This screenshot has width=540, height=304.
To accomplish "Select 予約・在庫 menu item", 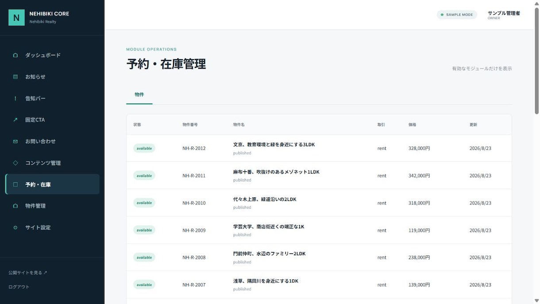I will pyautogui.click(x=52, y=185).
